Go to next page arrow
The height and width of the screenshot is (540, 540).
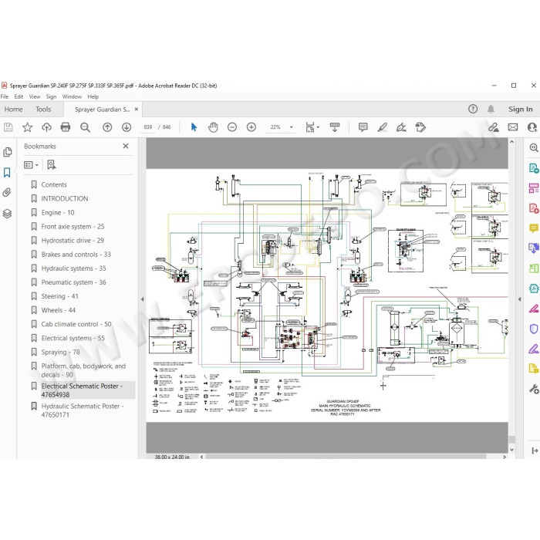click(127, 127)
